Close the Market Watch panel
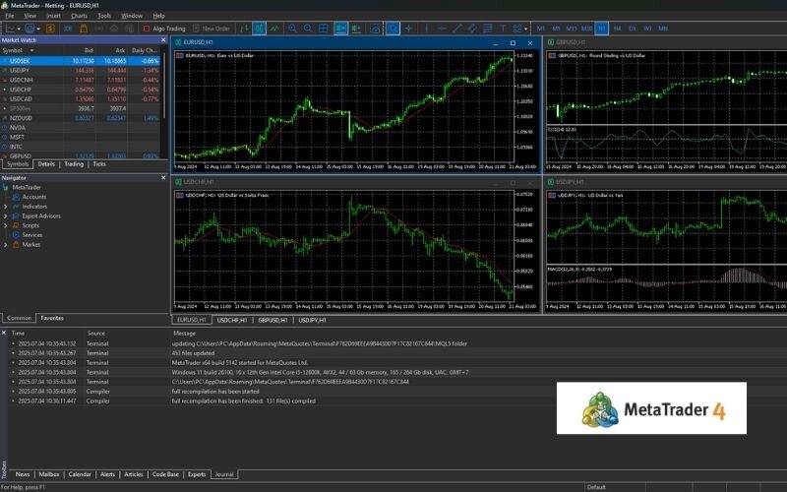This screenshot has width=787, height=492. pyautogui.click(x=163, y=40)
